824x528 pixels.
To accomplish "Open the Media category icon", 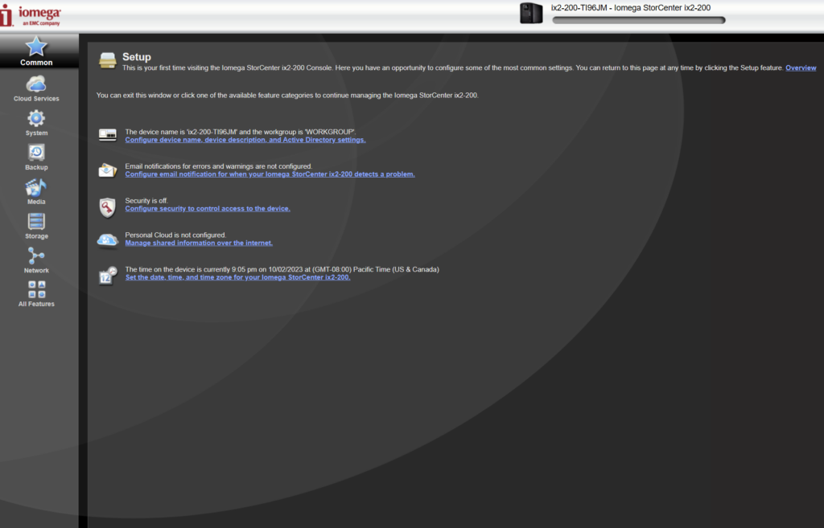I will click(x=35, y=187).
